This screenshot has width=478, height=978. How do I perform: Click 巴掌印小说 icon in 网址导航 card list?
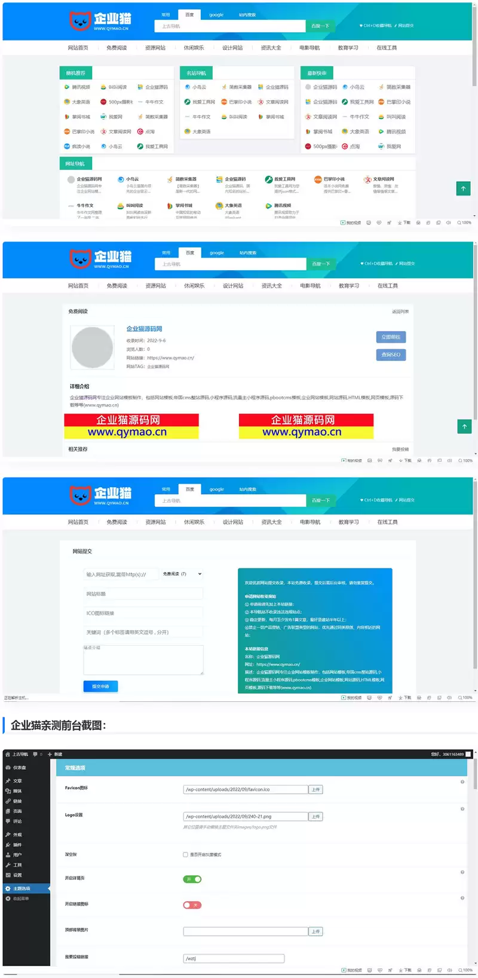(318, 179)
